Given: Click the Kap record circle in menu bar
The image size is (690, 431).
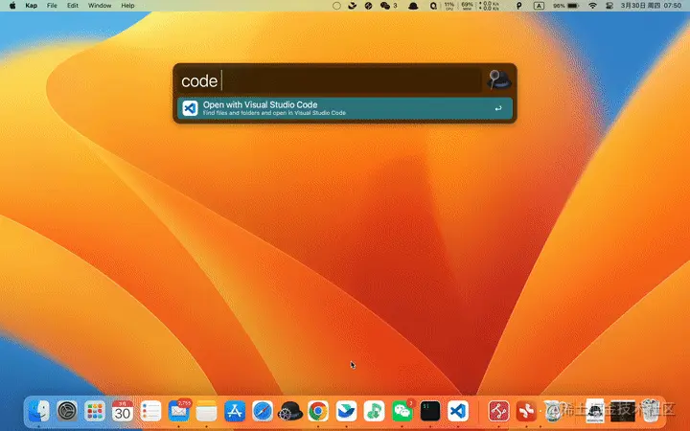Looking at the screenshot, I should [x=336, y=6].
